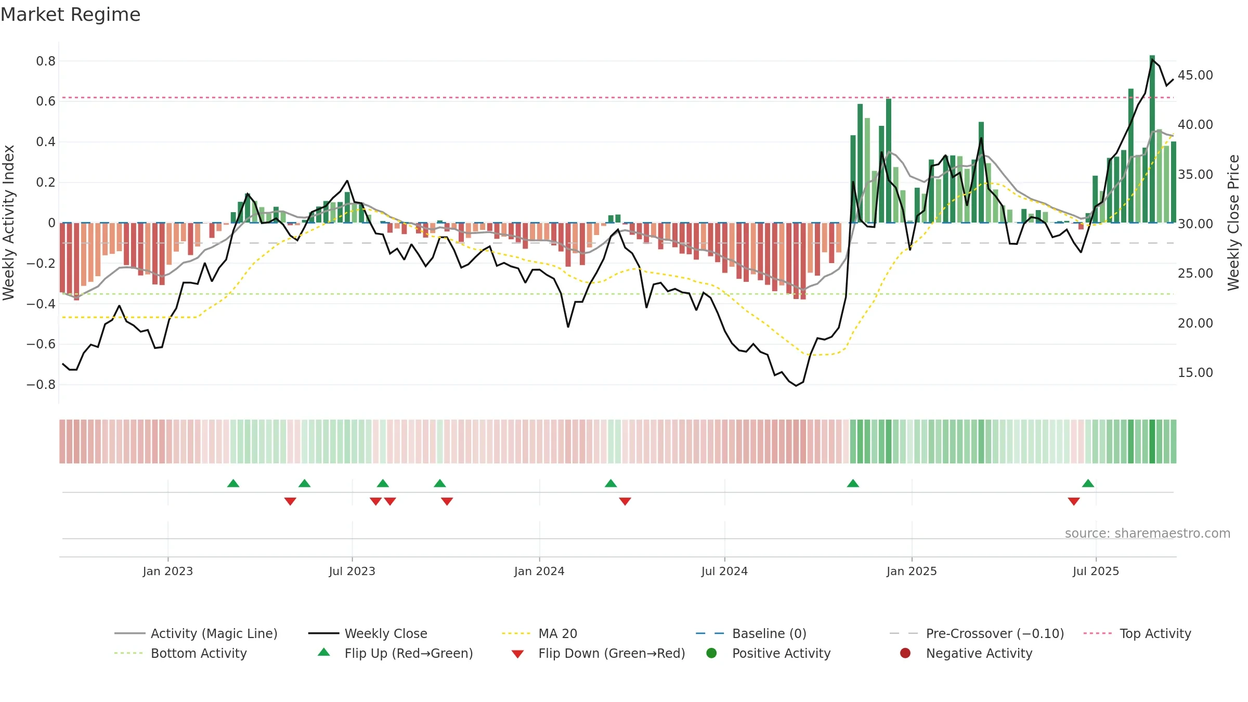Click the Weekly Close Price axis title
Image resolution: width=1248 pixels, height=702 pixels.
1234,223
